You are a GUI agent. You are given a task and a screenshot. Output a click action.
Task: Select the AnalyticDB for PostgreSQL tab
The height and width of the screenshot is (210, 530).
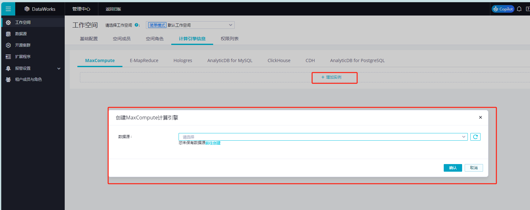click(357, 60)
